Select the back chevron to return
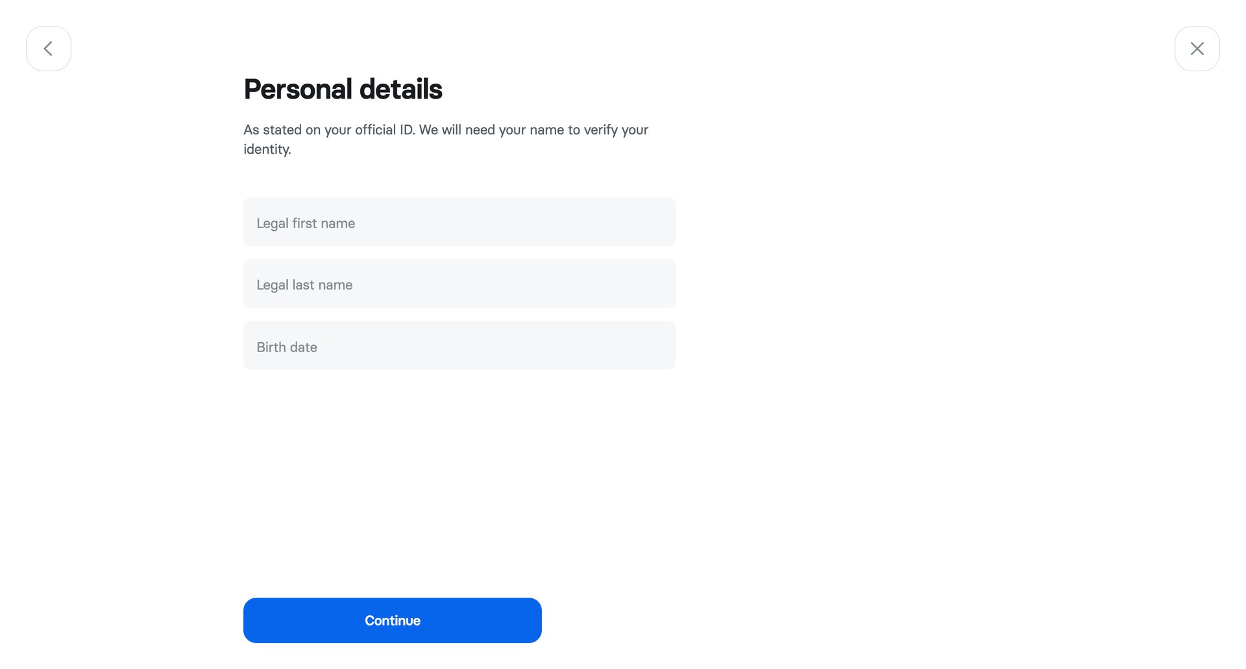The image size is (1246, 669). [48, 48]
